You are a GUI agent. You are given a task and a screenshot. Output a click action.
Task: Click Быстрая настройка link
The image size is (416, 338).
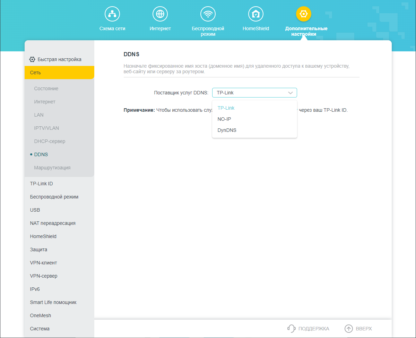click(x=60, y=59)
